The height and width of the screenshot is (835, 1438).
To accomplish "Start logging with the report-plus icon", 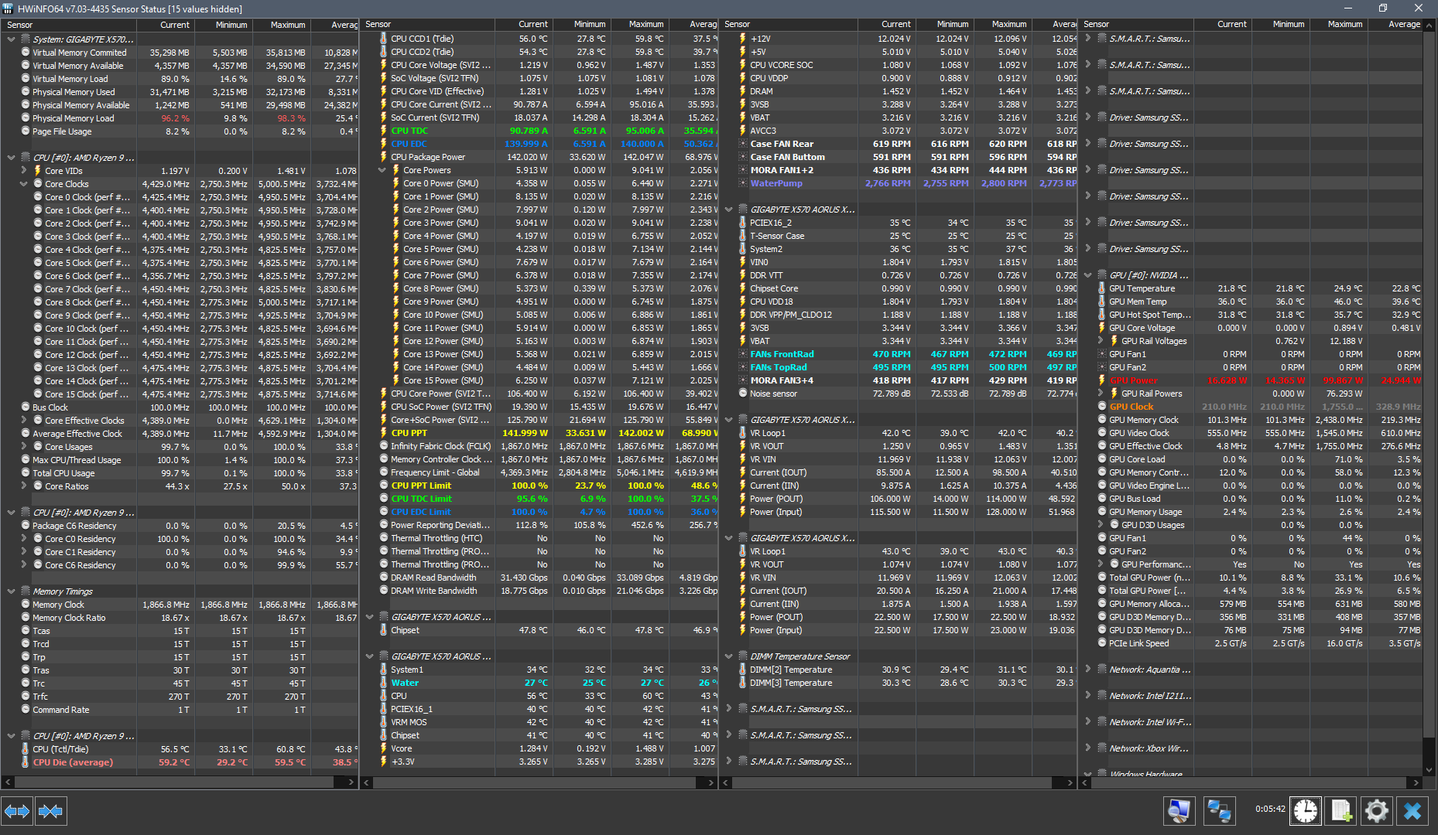I will (1341, 811).
